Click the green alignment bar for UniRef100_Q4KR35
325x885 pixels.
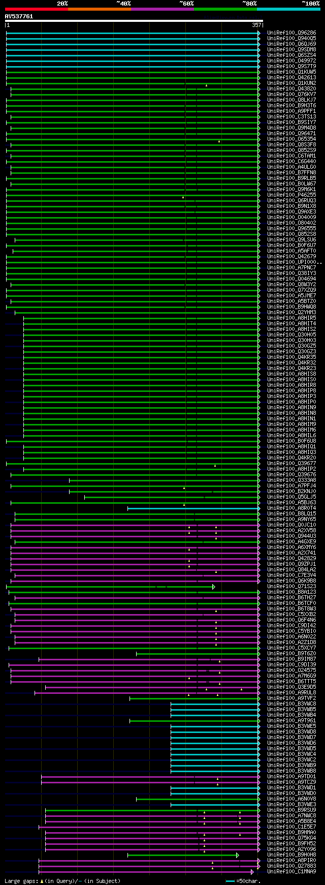coord(142,357)
